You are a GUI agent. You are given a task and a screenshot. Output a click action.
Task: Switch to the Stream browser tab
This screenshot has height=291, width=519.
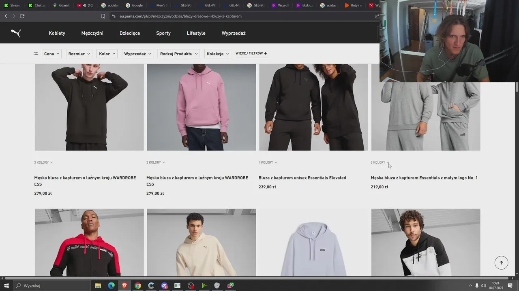12,5
